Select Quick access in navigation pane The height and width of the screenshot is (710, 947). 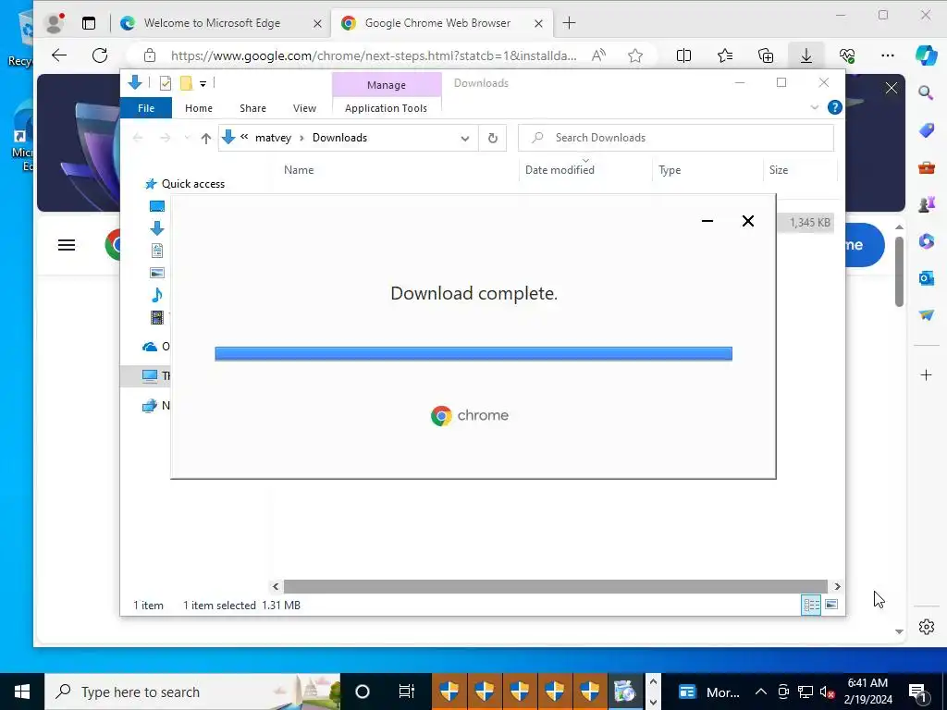coord(192,184)
